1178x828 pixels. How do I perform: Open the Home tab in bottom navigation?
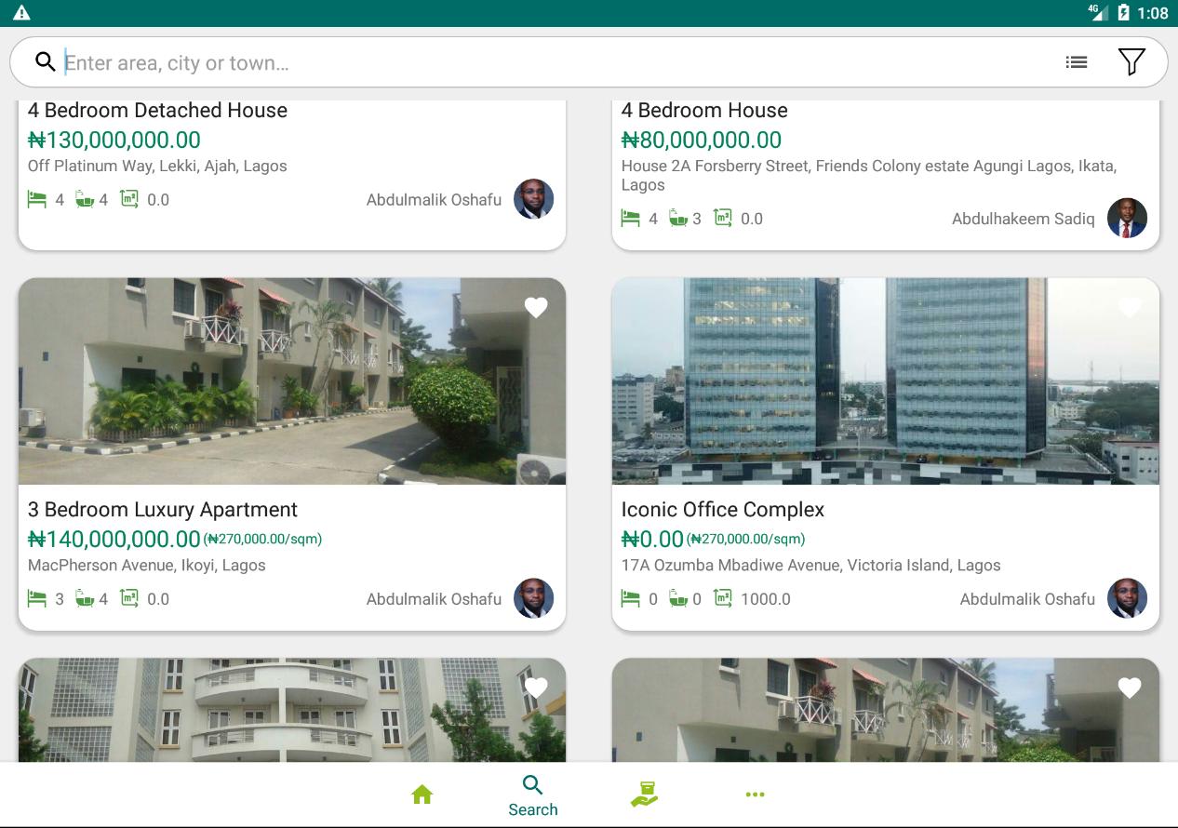click(x=422, y=795)
